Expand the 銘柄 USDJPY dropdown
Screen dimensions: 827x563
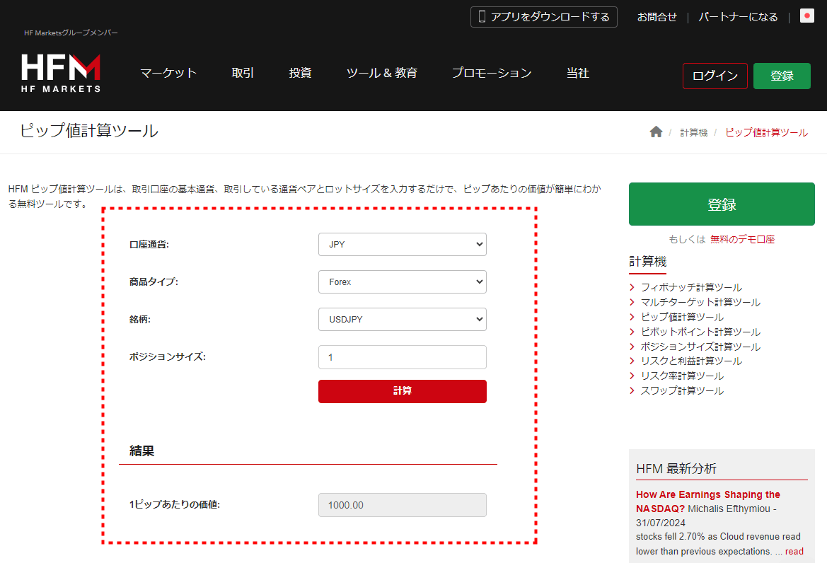pyautogui.click(x=403, y=320)
